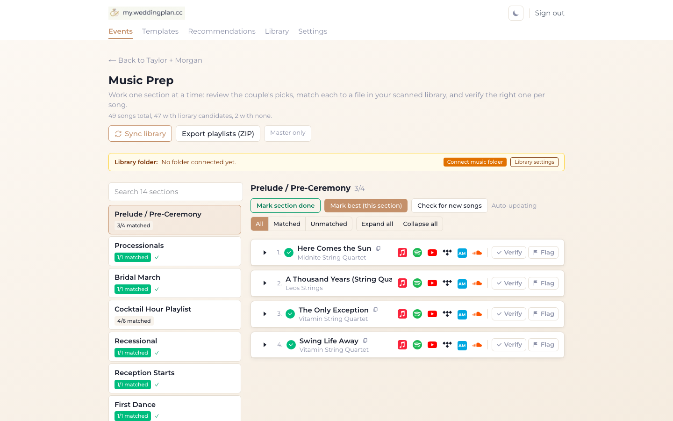673x421 pixels.
Task: Open YouTube for Here Comes the Sun
Action: 432,253
